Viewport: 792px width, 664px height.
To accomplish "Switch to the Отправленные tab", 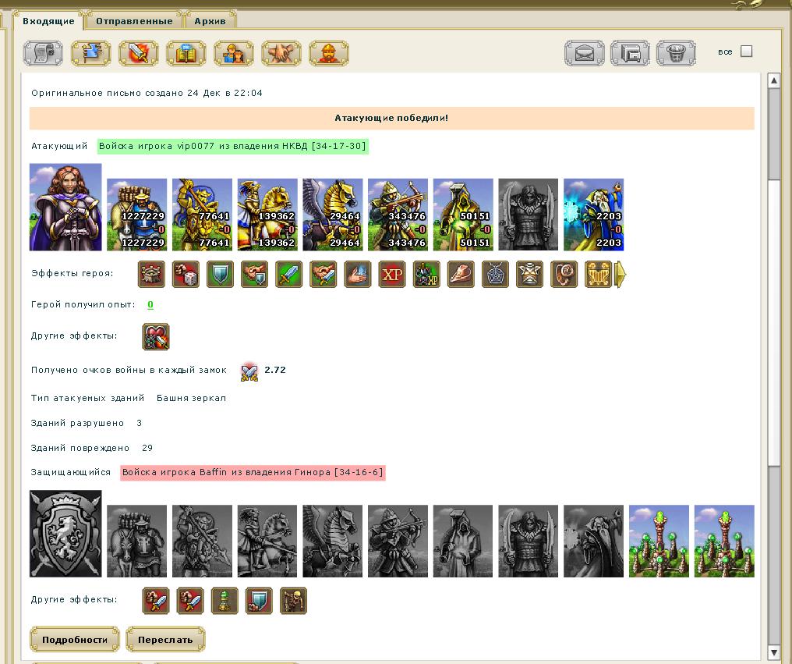I will [x=134, y=21].
